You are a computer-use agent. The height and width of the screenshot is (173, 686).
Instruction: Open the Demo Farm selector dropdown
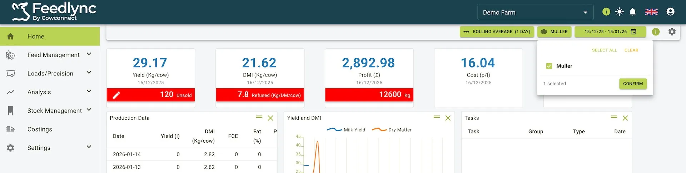click(535, 13)
